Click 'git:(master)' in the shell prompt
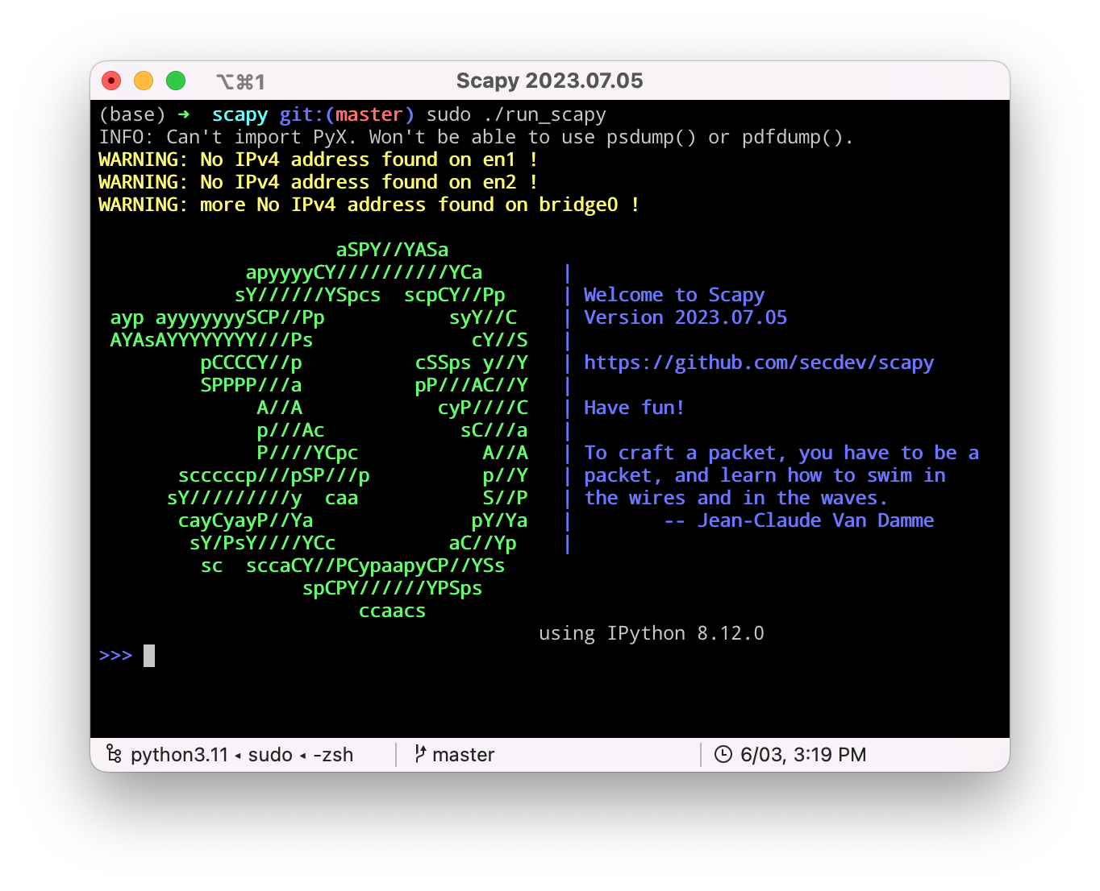 pos(347,114)
